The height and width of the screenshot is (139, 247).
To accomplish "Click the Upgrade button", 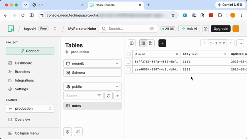I will [x=220, y=29].
